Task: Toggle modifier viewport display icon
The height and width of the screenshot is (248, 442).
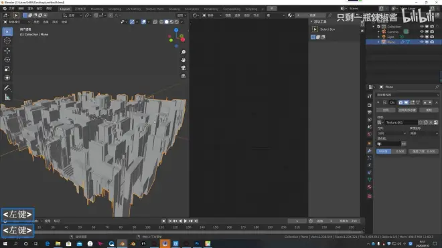Action: (406, 102)
